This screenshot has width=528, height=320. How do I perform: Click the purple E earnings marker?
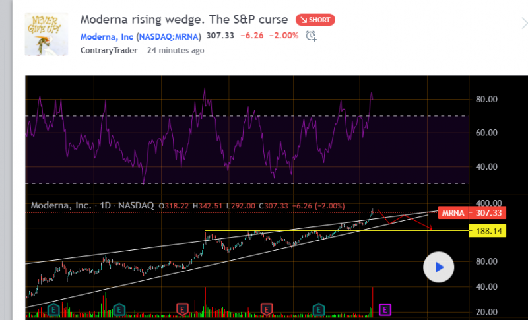(x=385, y=309)
